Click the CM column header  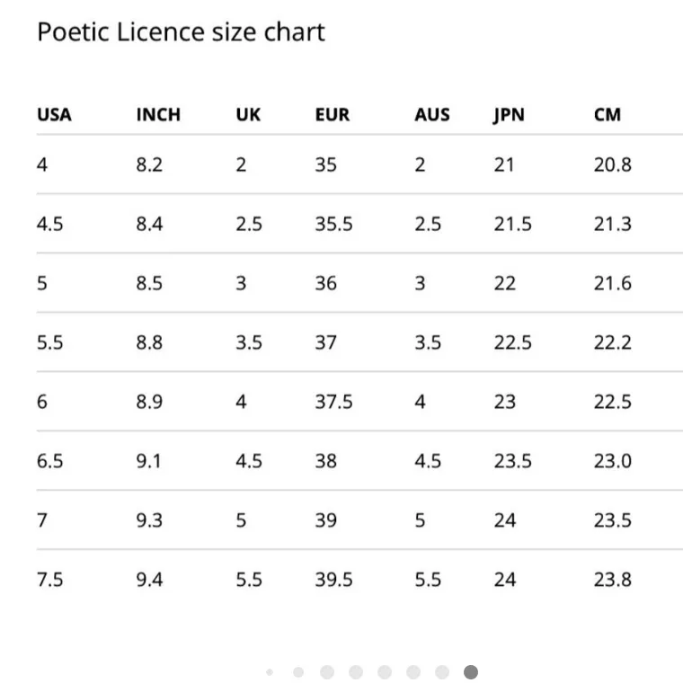[x=608, y=115]
